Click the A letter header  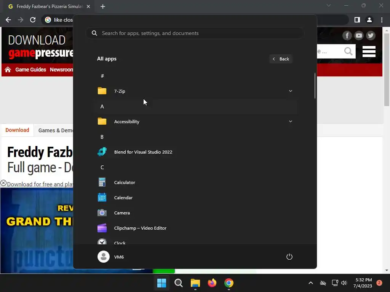pos(102,106)
